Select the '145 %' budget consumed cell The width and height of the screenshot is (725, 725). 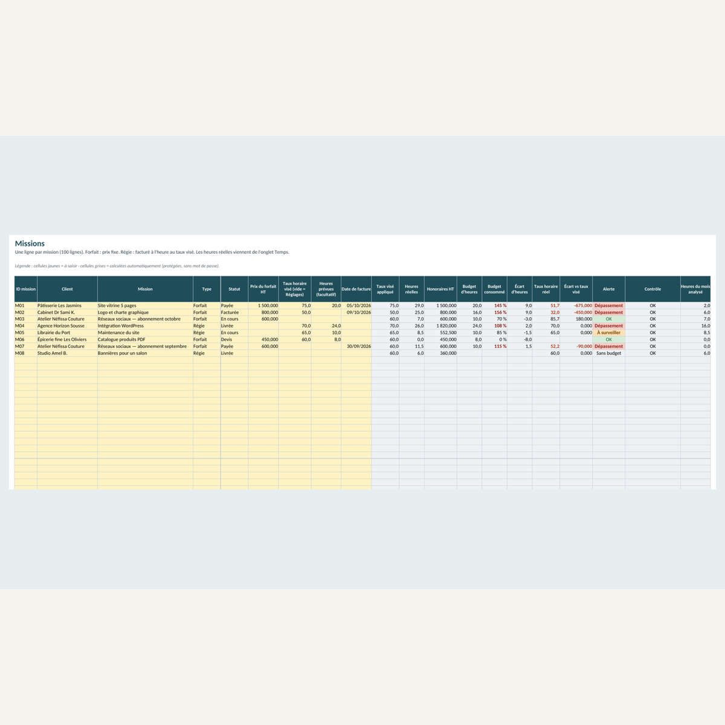[x=494, y=306]
